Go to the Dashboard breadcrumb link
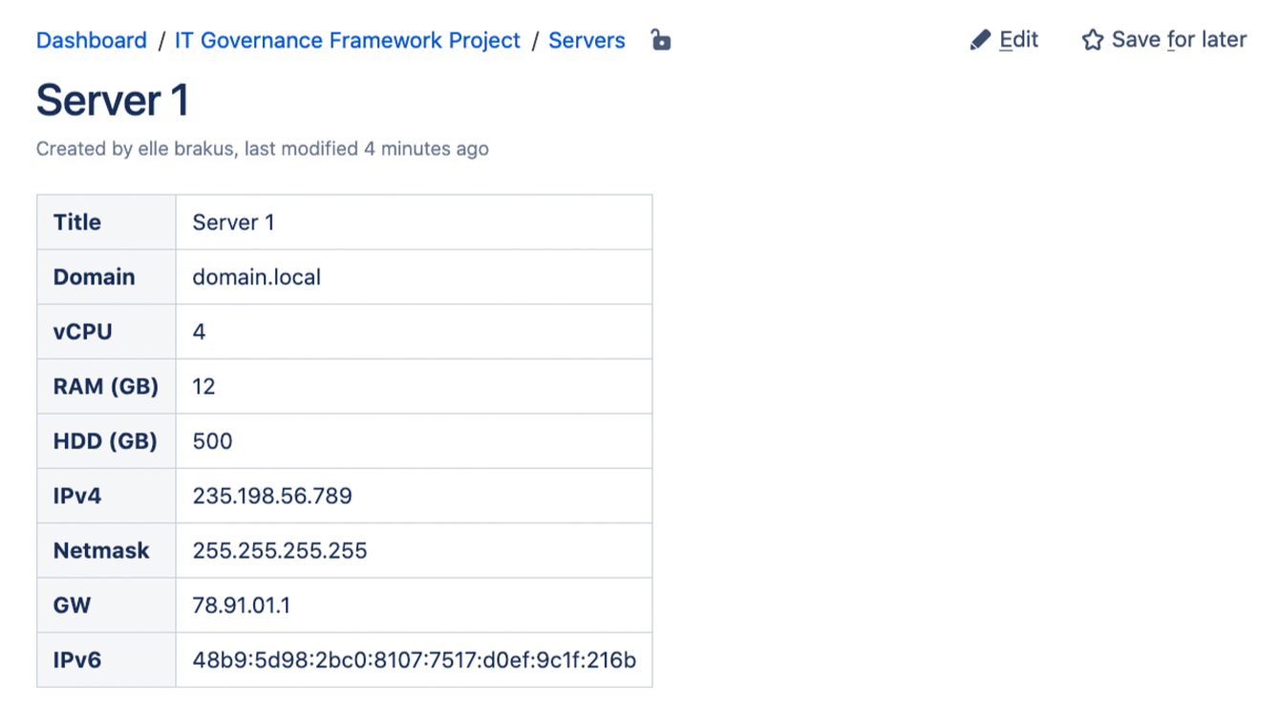 [92, 40]
